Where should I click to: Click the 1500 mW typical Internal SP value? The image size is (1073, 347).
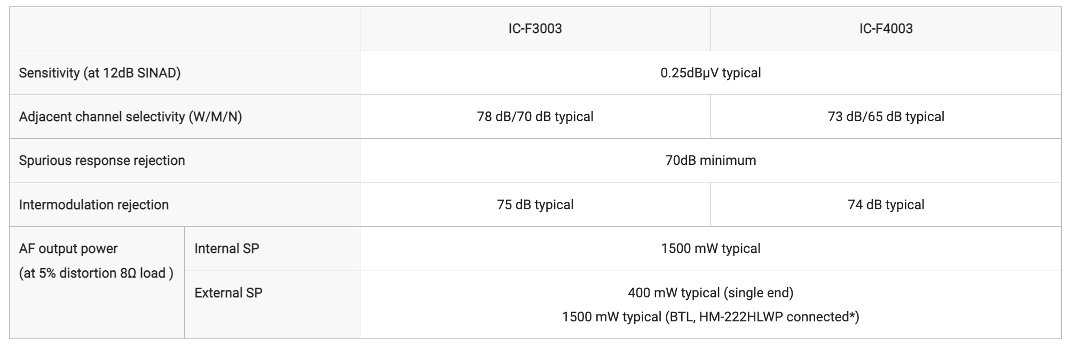711,249
